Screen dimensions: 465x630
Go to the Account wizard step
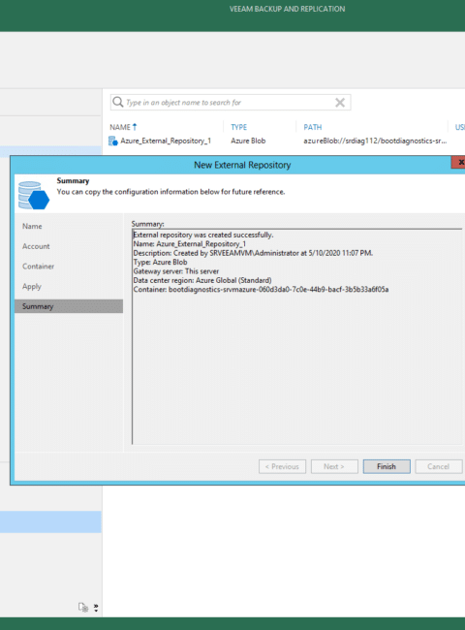[36, 246]
